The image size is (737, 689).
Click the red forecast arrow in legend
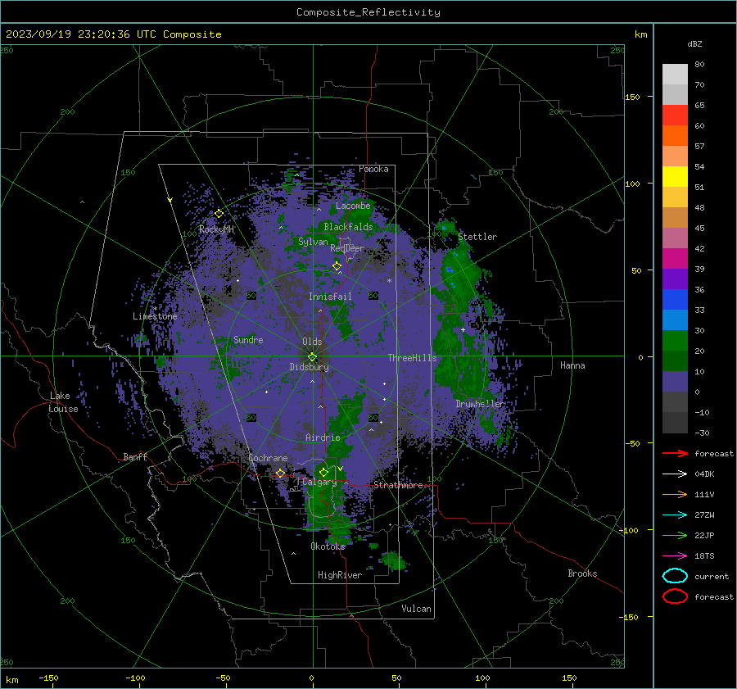[675, 453]
